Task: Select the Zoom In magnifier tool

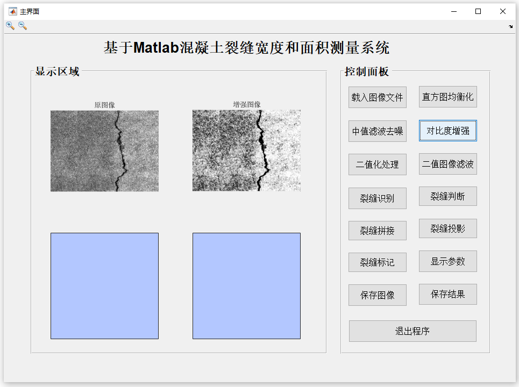Action: [x=10, y=25]
